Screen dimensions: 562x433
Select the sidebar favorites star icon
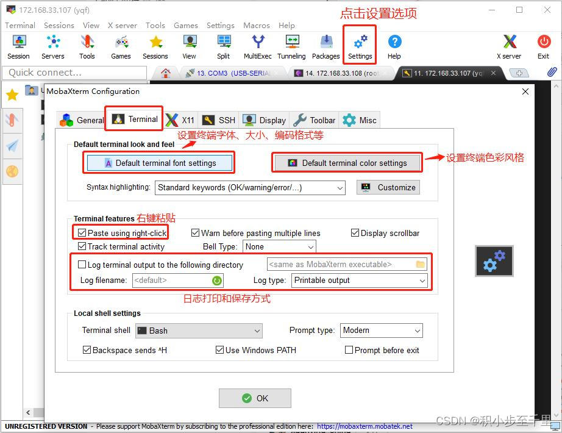(x=12, y=95)
